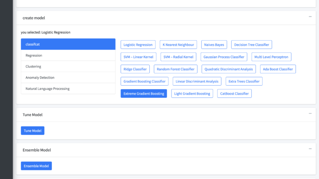319x179 pixels.
Task: Click the Tune Model button
Action: [32, 130]
